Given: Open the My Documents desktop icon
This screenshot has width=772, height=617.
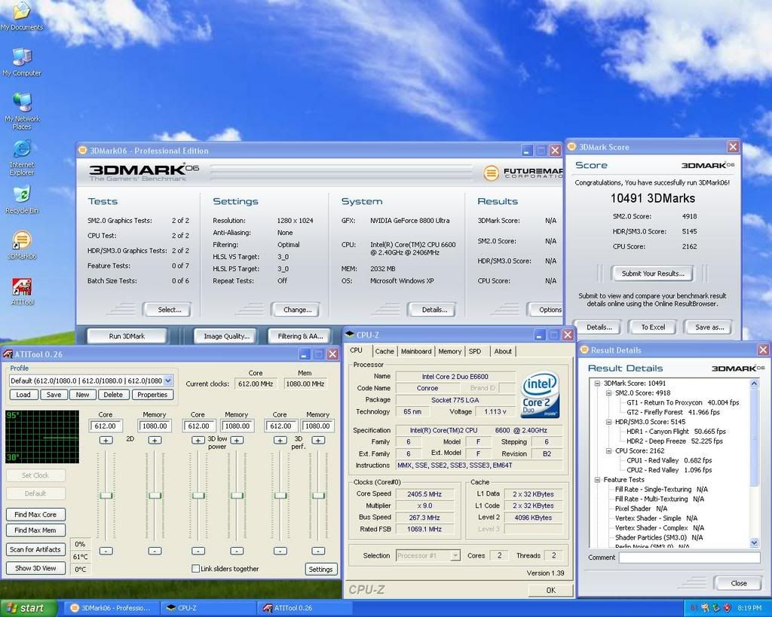Looking at the screenshot, I should click(21, 12).
